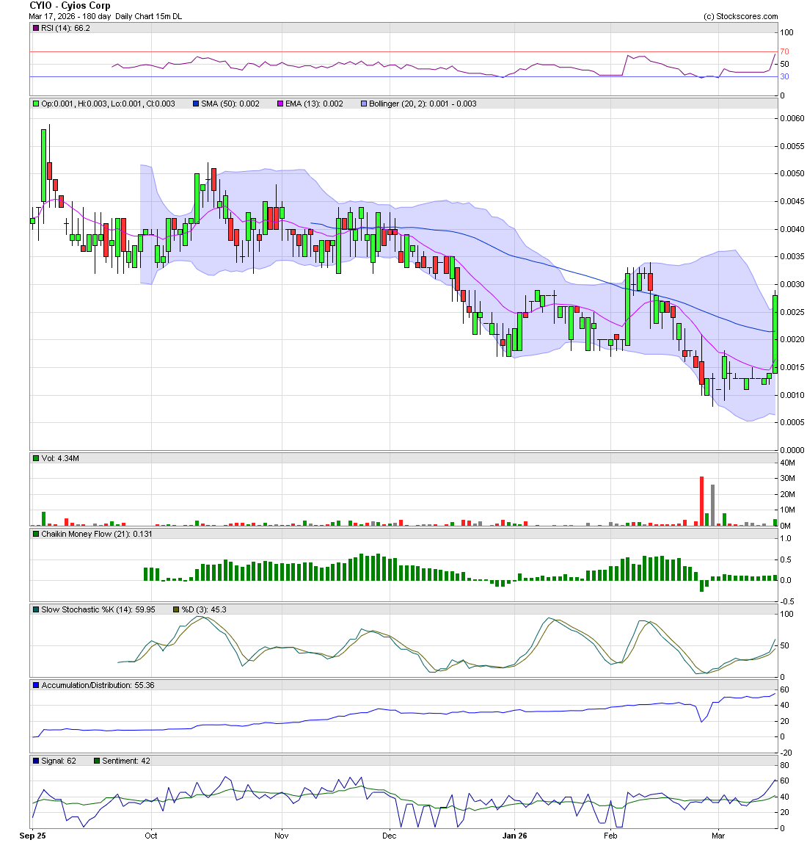Click the tall gray volume bar
Image resolution: width=807 pixels, height=851 pixels.
712,505
